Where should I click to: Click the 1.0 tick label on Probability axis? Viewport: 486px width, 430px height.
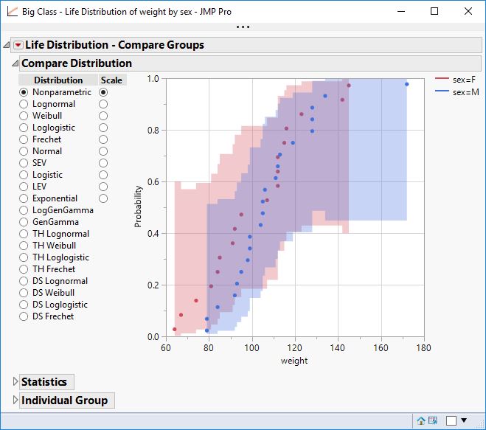pos(153,79)
